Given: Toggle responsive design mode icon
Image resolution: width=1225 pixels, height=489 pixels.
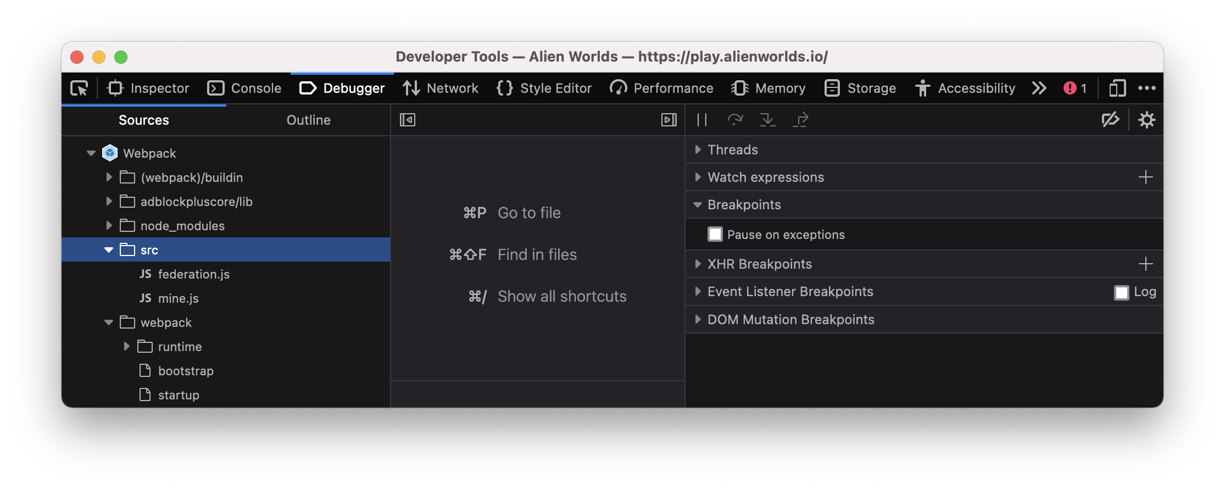Looking at the screenshot, I should [x=1117, y=88].
